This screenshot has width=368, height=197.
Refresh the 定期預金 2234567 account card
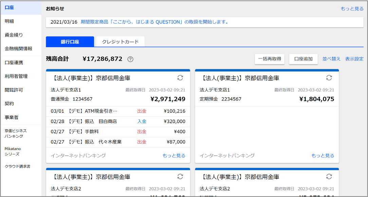[x=329, y=78]
